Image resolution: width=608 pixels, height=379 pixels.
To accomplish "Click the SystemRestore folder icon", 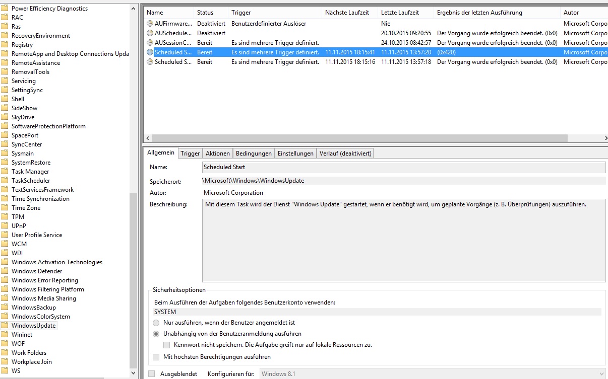I will 5,163.
